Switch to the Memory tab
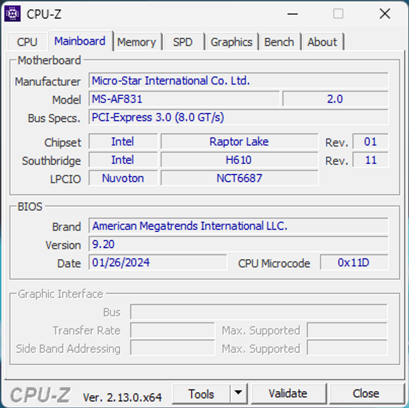 pos(136,42)
